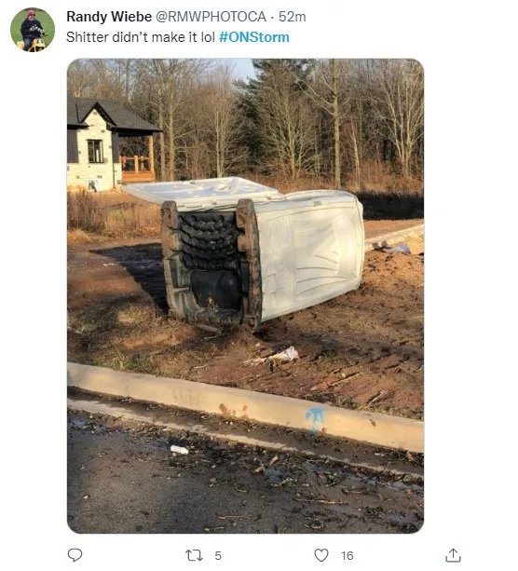Click the reply speech bubble icon
518x571 pixels.
pyautogui.click(x=75, y=555)
